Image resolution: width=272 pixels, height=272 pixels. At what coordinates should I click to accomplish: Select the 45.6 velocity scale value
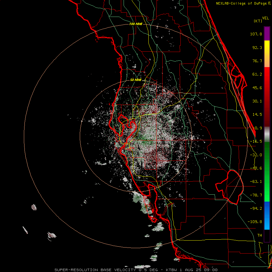(257, 88)
